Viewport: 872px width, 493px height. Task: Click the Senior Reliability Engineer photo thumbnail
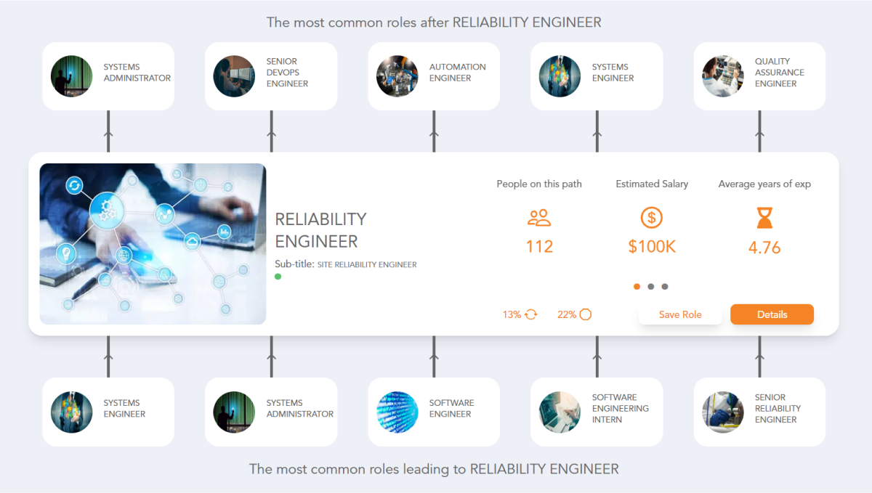722,411
